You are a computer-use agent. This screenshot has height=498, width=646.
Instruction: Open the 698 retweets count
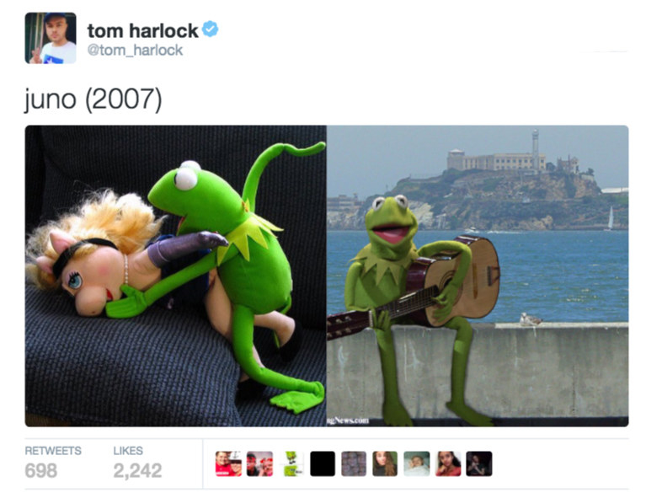click(x=40, y=470)
